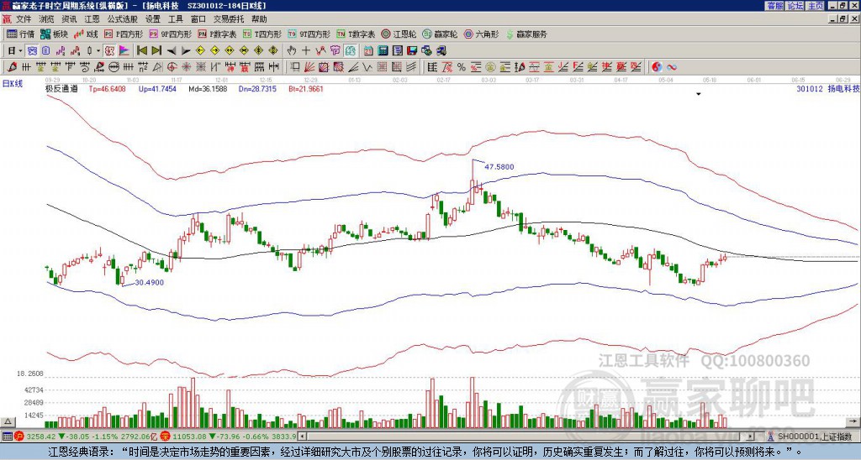Expand the candlestick style dropdown arrow
The width and height of the screenshot is (861, 460).
point(98,50)
